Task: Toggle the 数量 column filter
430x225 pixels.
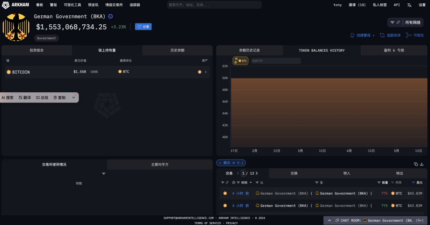Action: [379, 183]
